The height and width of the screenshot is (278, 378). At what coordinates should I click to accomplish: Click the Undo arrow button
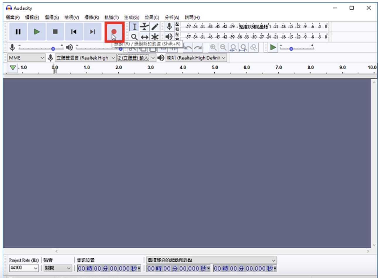pos(188,47)
